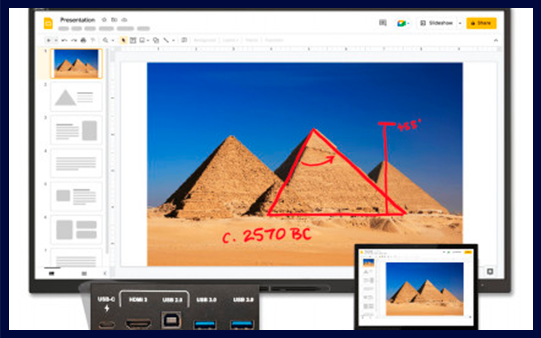Star the Presentation document

point(104,20)
